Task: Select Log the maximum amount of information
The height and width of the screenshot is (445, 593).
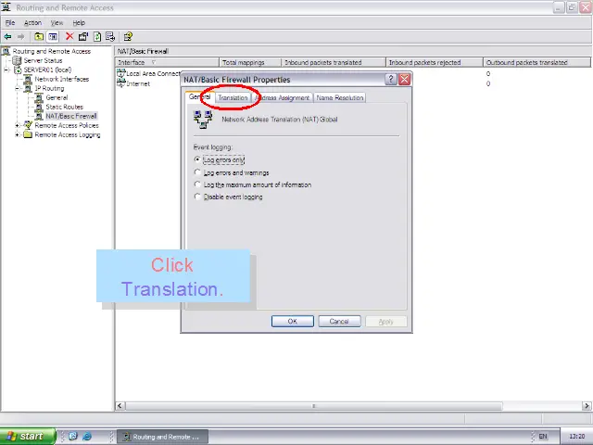Action: [x=197, y=184]
